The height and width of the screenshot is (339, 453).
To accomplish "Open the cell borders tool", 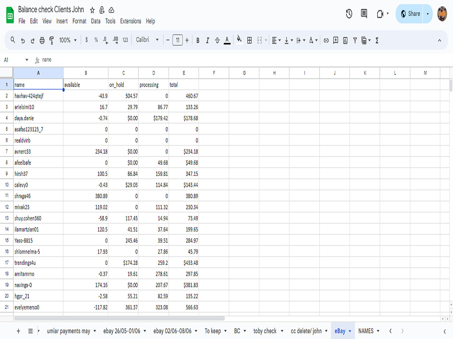I will point(249,40).
